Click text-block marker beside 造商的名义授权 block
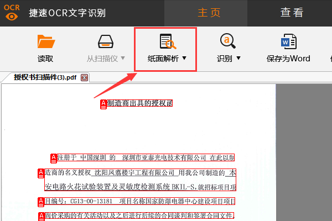 (x=41, y=173)
